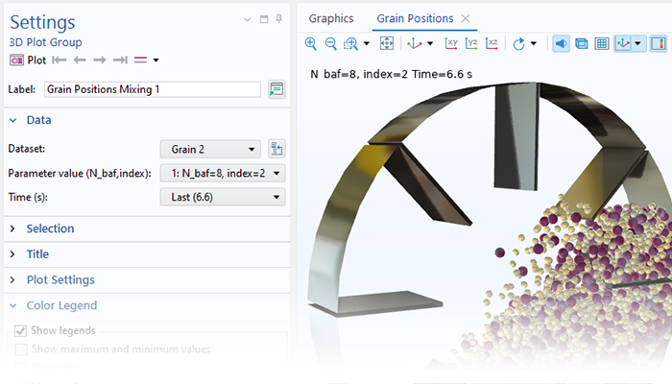Switch to the YZ view
Screen dimensions: 672x384
[x=471, y=43]
